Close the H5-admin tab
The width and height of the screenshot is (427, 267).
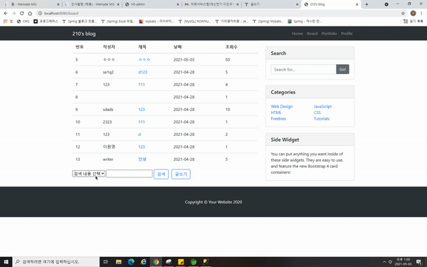coord(178,4)
